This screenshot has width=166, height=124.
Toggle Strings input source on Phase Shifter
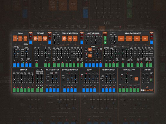coord(51,90)
